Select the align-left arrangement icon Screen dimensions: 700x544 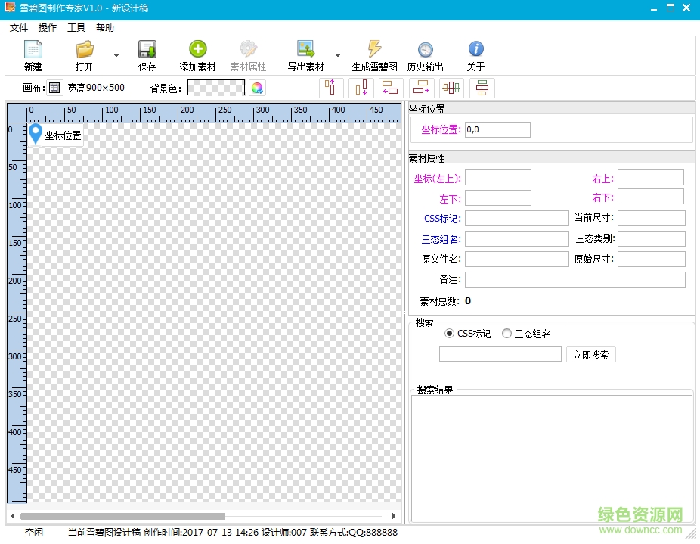click(390, 87)
